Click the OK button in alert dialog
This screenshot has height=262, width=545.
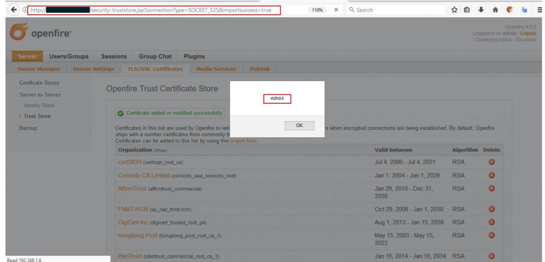coord(299,126)
